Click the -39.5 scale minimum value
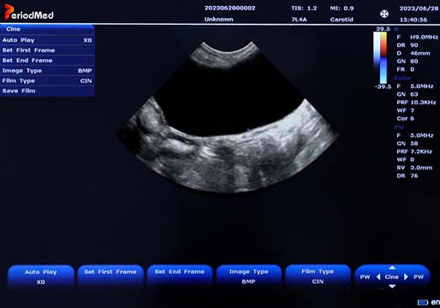The image size is (440, 308). 383,86
